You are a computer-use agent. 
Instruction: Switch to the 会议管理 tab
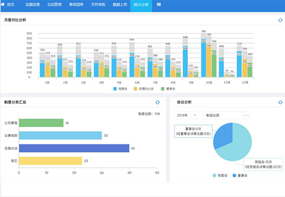point(55,4)
